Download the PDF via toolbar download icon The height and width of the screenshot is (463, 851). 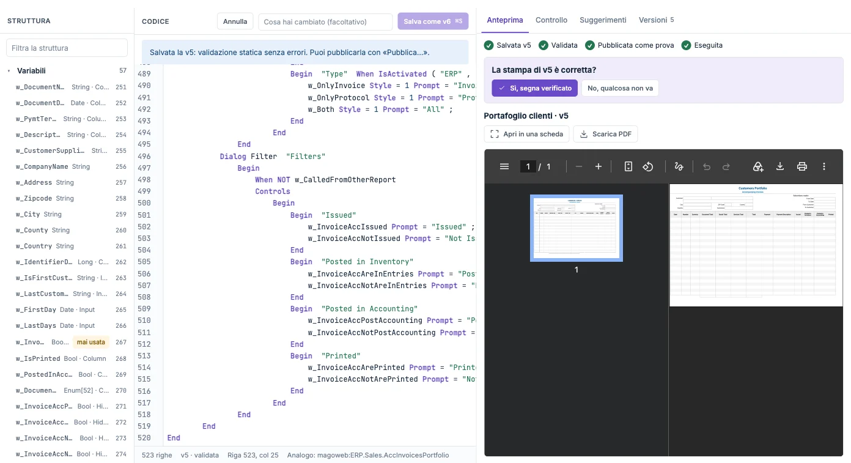780,166
